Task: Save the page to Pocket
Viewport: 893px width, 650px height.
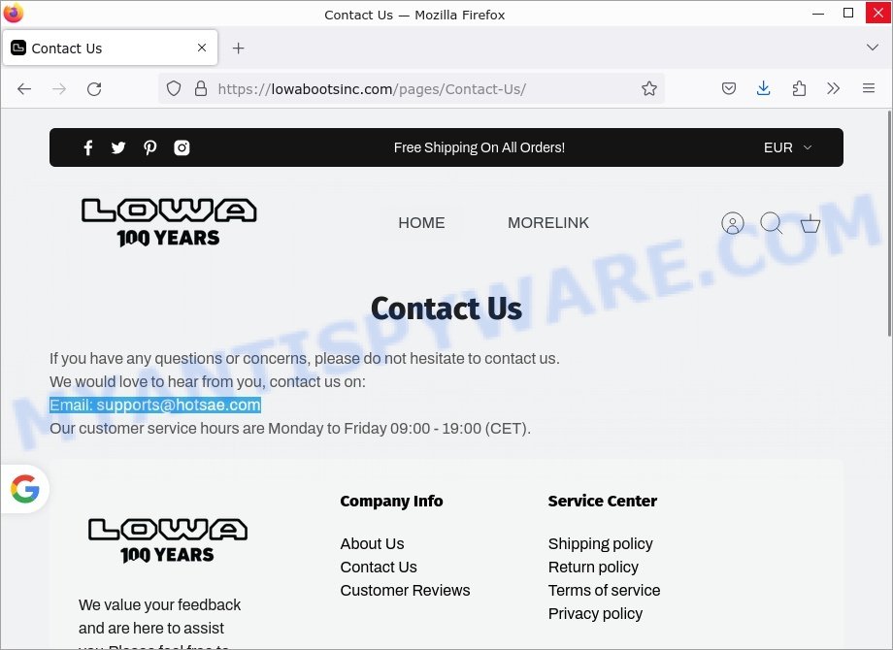Action: click(729, 89)
